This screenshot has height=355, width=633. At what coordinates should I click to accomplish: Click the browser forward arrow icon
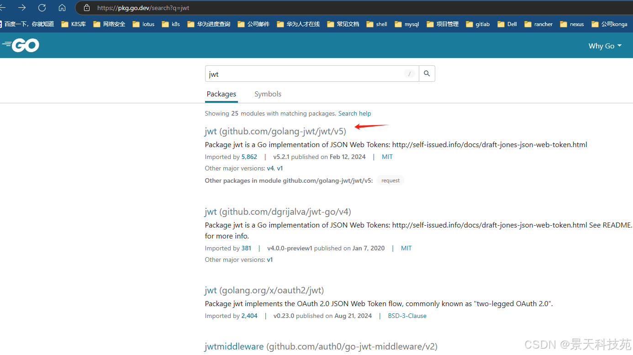click(x=22, y=7)
